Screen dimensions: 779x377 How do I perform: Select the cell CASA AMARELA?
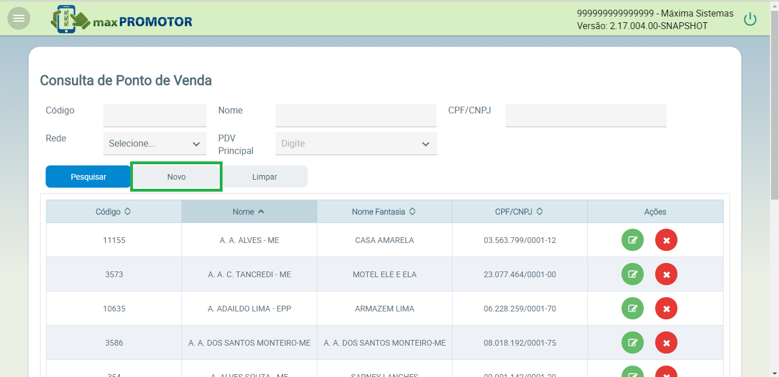tap(385, 240)
